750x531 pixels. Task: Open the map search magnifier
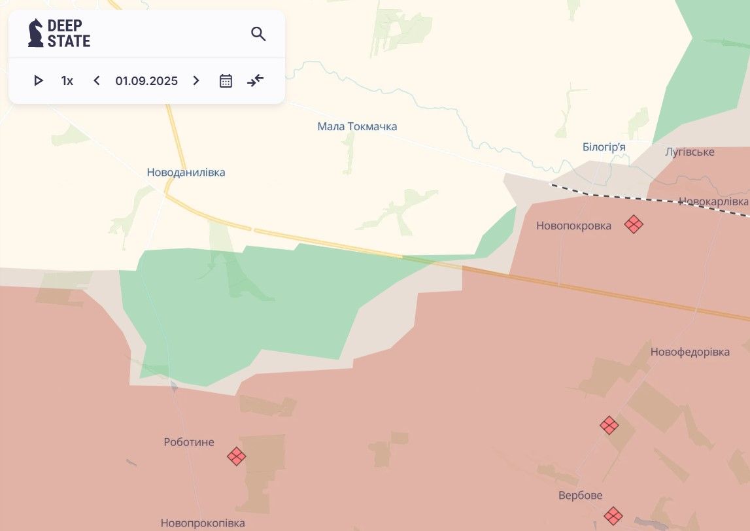tap(258, 34)
